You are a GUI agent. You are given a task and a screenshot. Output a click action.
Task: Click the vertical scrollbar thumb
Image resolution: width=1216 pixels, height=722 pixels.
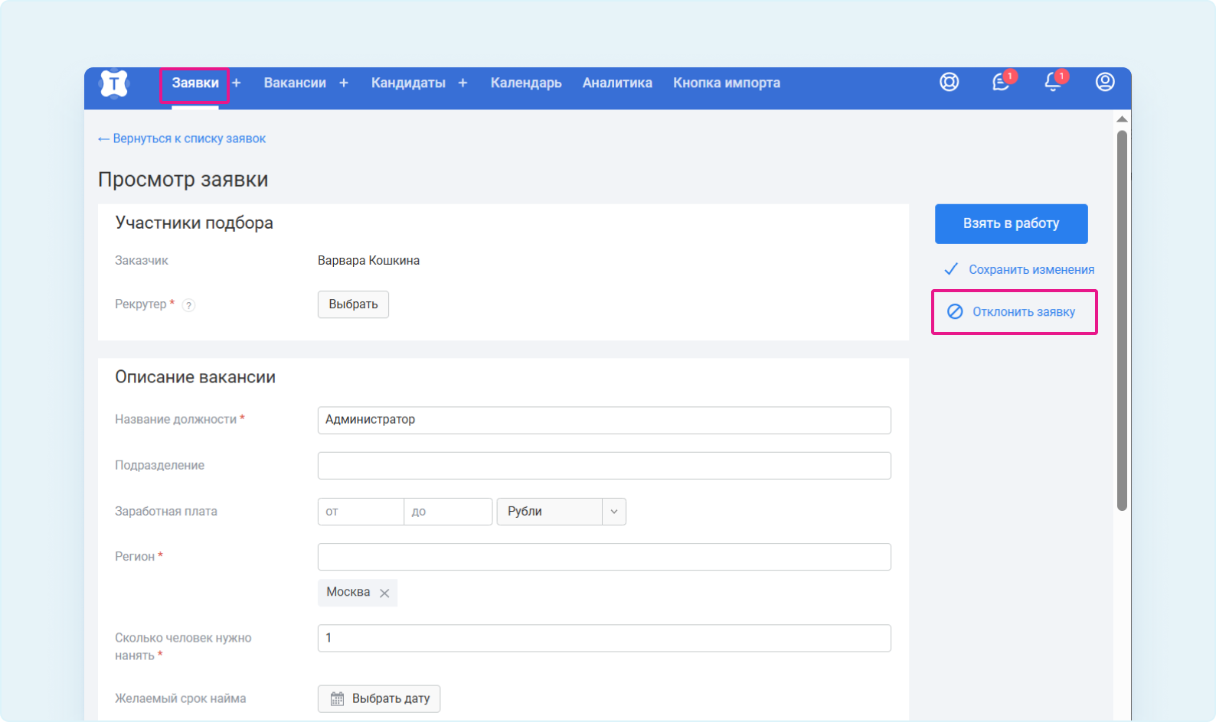[1122, 320]
